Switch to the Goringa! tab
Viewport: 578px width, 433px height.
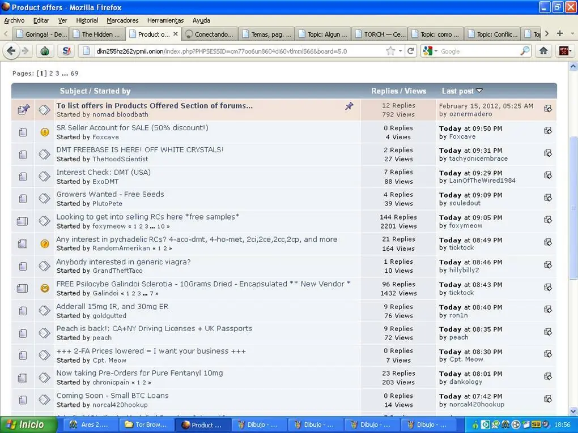point(41,34)
